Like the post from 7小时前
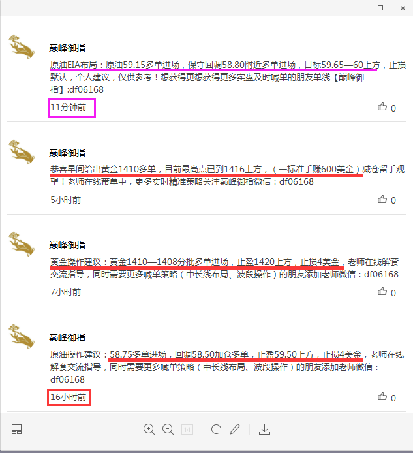 pyautogui.click(x=382, y=292)
